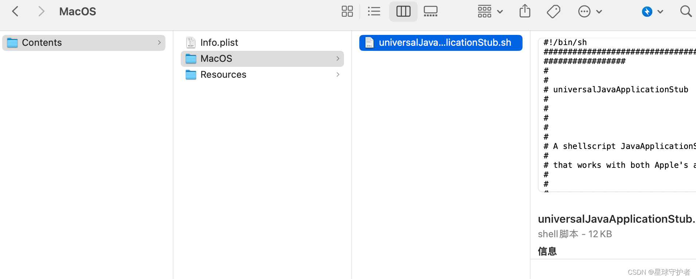Click the Share icon
The image size is (696, 279).
(525, 11)
